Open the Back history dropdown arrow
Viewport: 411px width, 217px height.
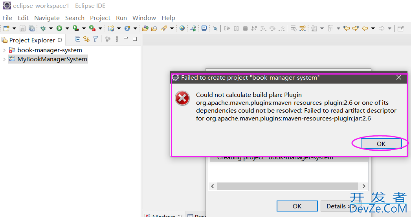(x=373, y=28)
